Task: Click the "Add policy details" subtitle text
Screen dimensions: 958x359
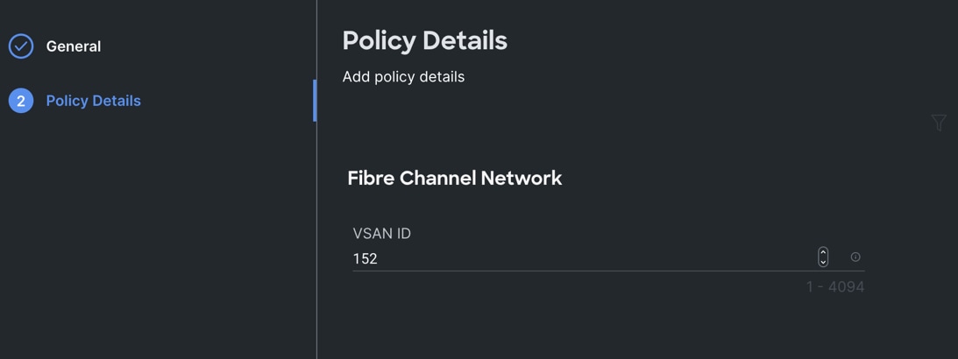Action: 403,77
